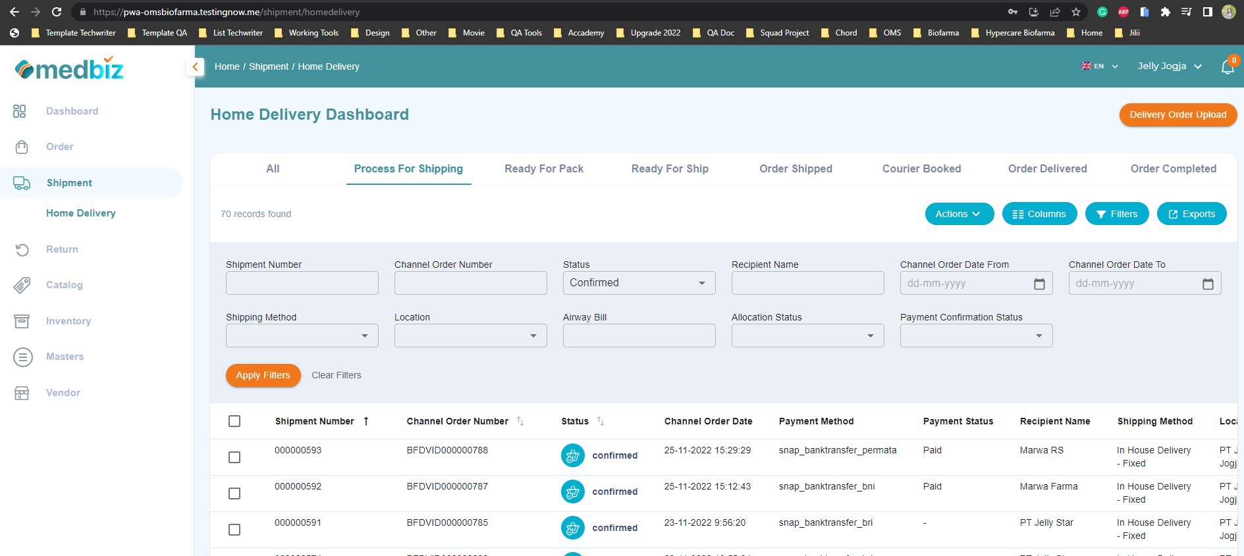1244x556 pixels.
Task: Click the Return sidebar icon
Action: (22, 249)
